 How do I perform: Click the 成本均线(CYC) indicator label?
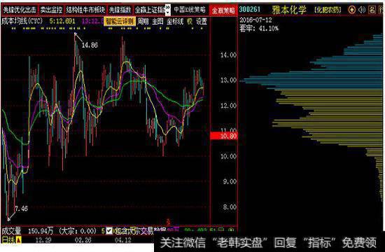22,21
